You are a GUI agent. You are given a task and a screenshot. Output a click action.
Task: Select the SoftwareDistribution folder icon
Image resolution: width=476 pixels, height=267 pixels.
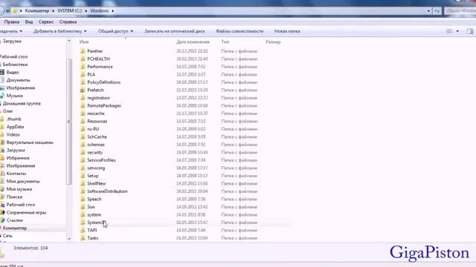pos(83,191)
